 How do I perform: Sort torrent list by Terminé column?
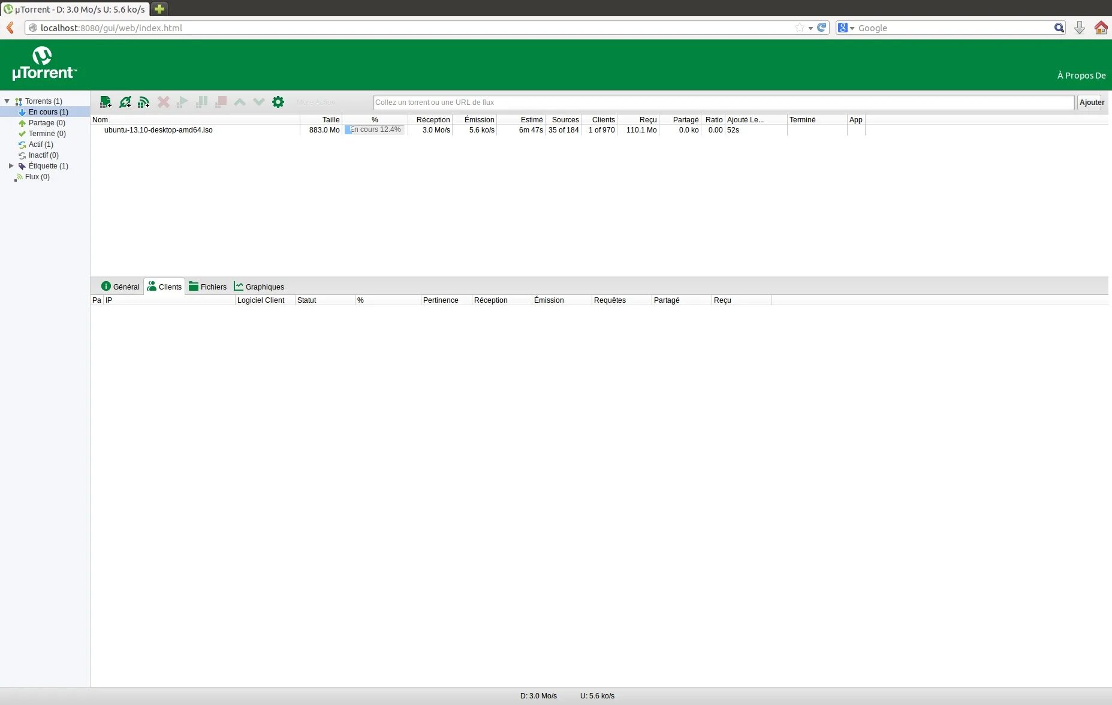point(817,120)
